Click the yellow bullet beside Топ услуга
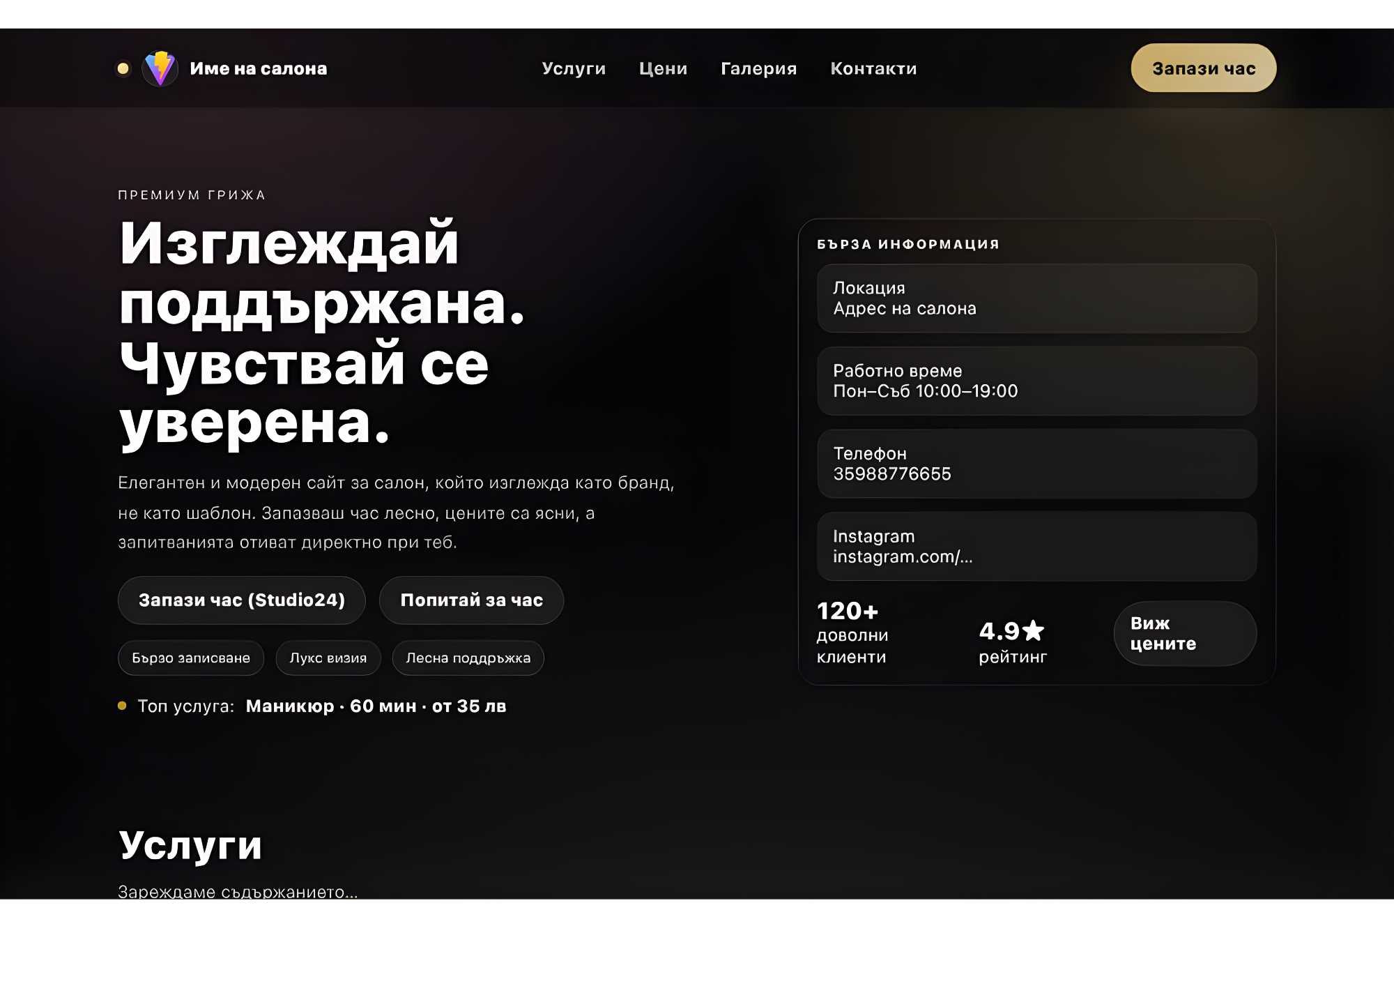1394x986 pixels. (x=123, y=706)
